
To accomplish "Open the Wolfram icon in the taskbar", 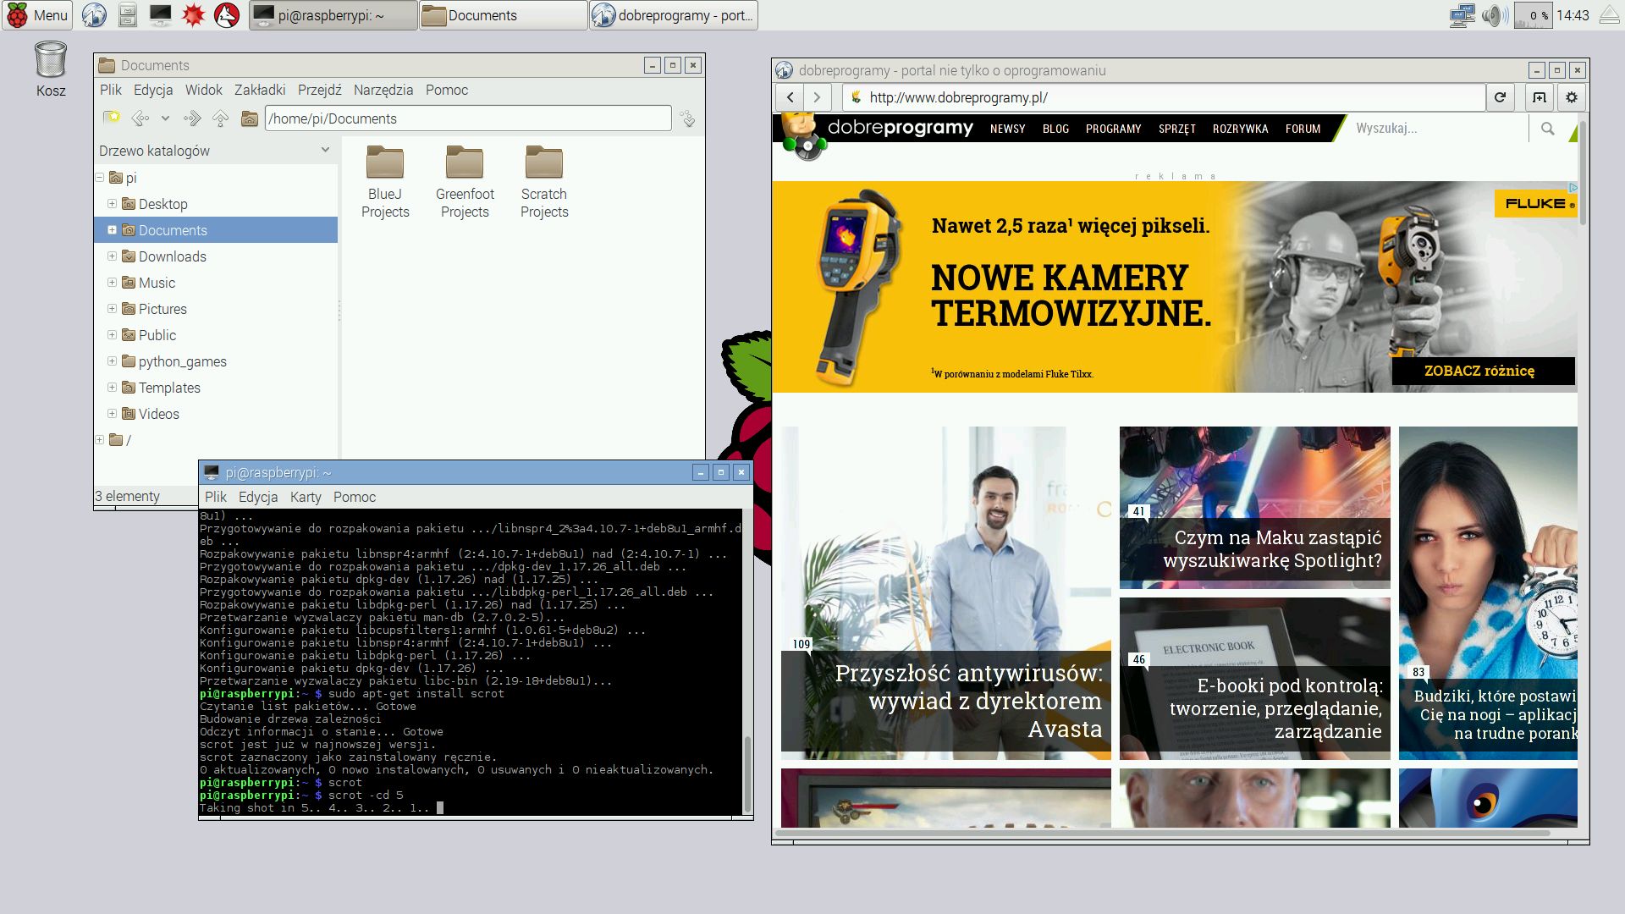I will click(x=227, y=15).
